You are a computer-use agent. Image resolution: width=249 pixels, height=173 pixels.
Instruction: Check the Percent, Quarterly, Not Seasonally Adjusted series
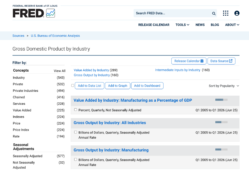[76, 110]
